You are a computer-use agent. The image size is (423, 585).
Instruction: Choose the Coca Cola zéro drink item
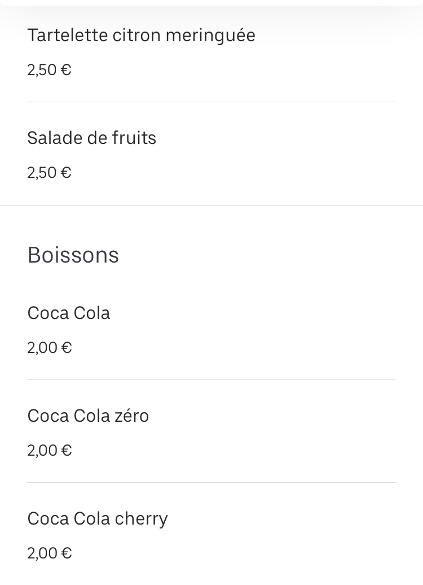(211, 431)
